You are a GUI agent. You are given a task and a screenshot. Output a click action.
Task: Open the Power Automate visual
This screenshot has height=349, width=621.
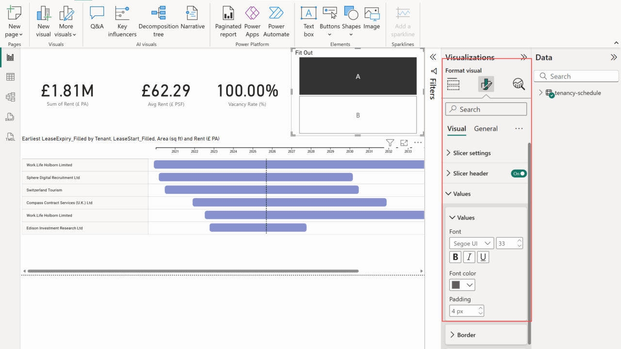pyautogui.click(x=276, y=22)
